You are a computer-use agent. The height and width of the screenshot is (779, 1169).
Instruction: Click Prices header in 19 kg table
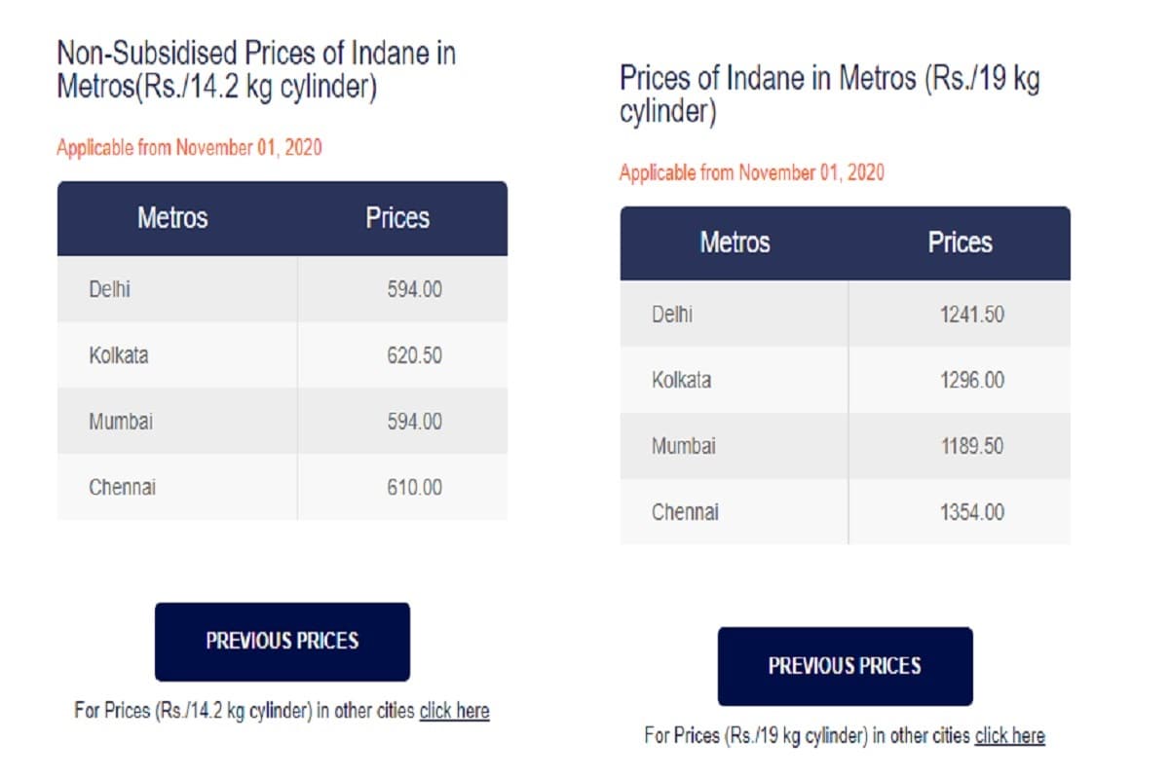[961, 242]
